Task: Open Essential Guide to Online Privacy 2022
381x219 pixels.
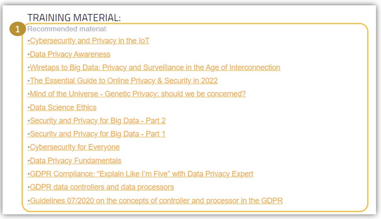Action: point(124,81)
